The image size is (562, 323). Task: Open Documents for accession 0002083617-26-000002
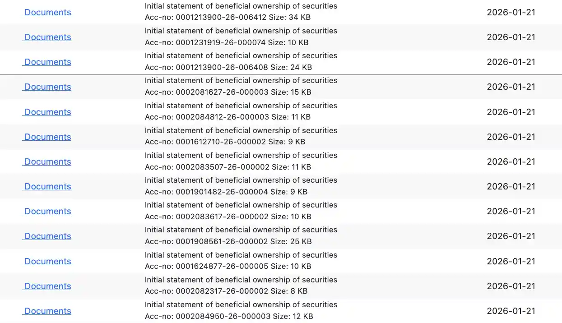[x=47, y=212]
